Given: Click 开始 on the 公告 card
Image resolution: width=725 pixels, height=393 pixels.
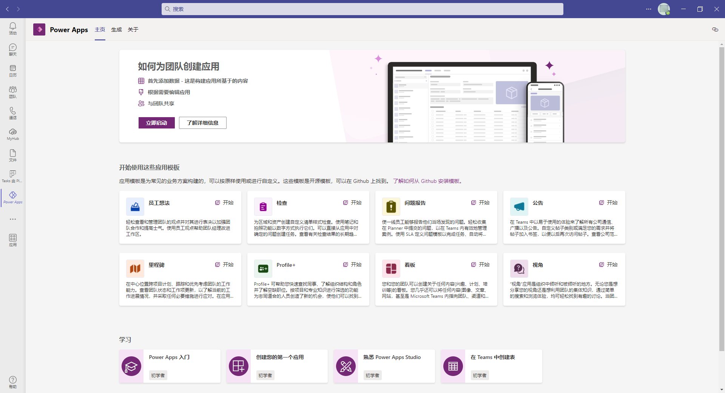Looking at the screenshot, I should (608, 203).
